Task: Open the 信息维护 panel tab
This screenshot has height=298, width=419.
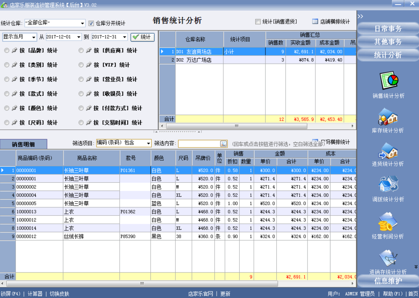Action: pyautogui.click(x=388, y=281)
